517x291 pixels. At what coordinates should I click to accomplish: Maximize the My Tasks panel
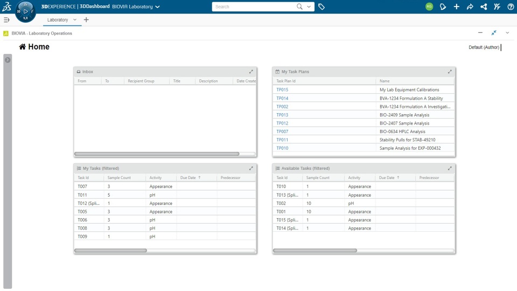click(251, 168)
